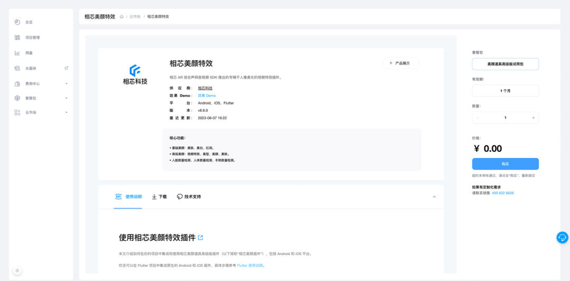
Task: Click the 相芯美颜特效 page title
Action: click(100, 16)
